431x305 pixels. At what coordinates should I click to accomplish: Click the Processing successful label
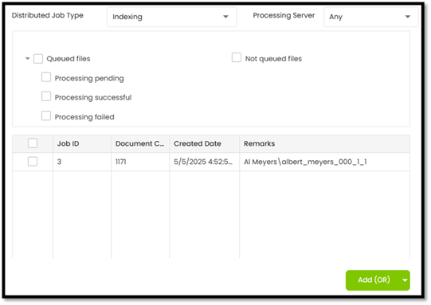click(93, 97)
